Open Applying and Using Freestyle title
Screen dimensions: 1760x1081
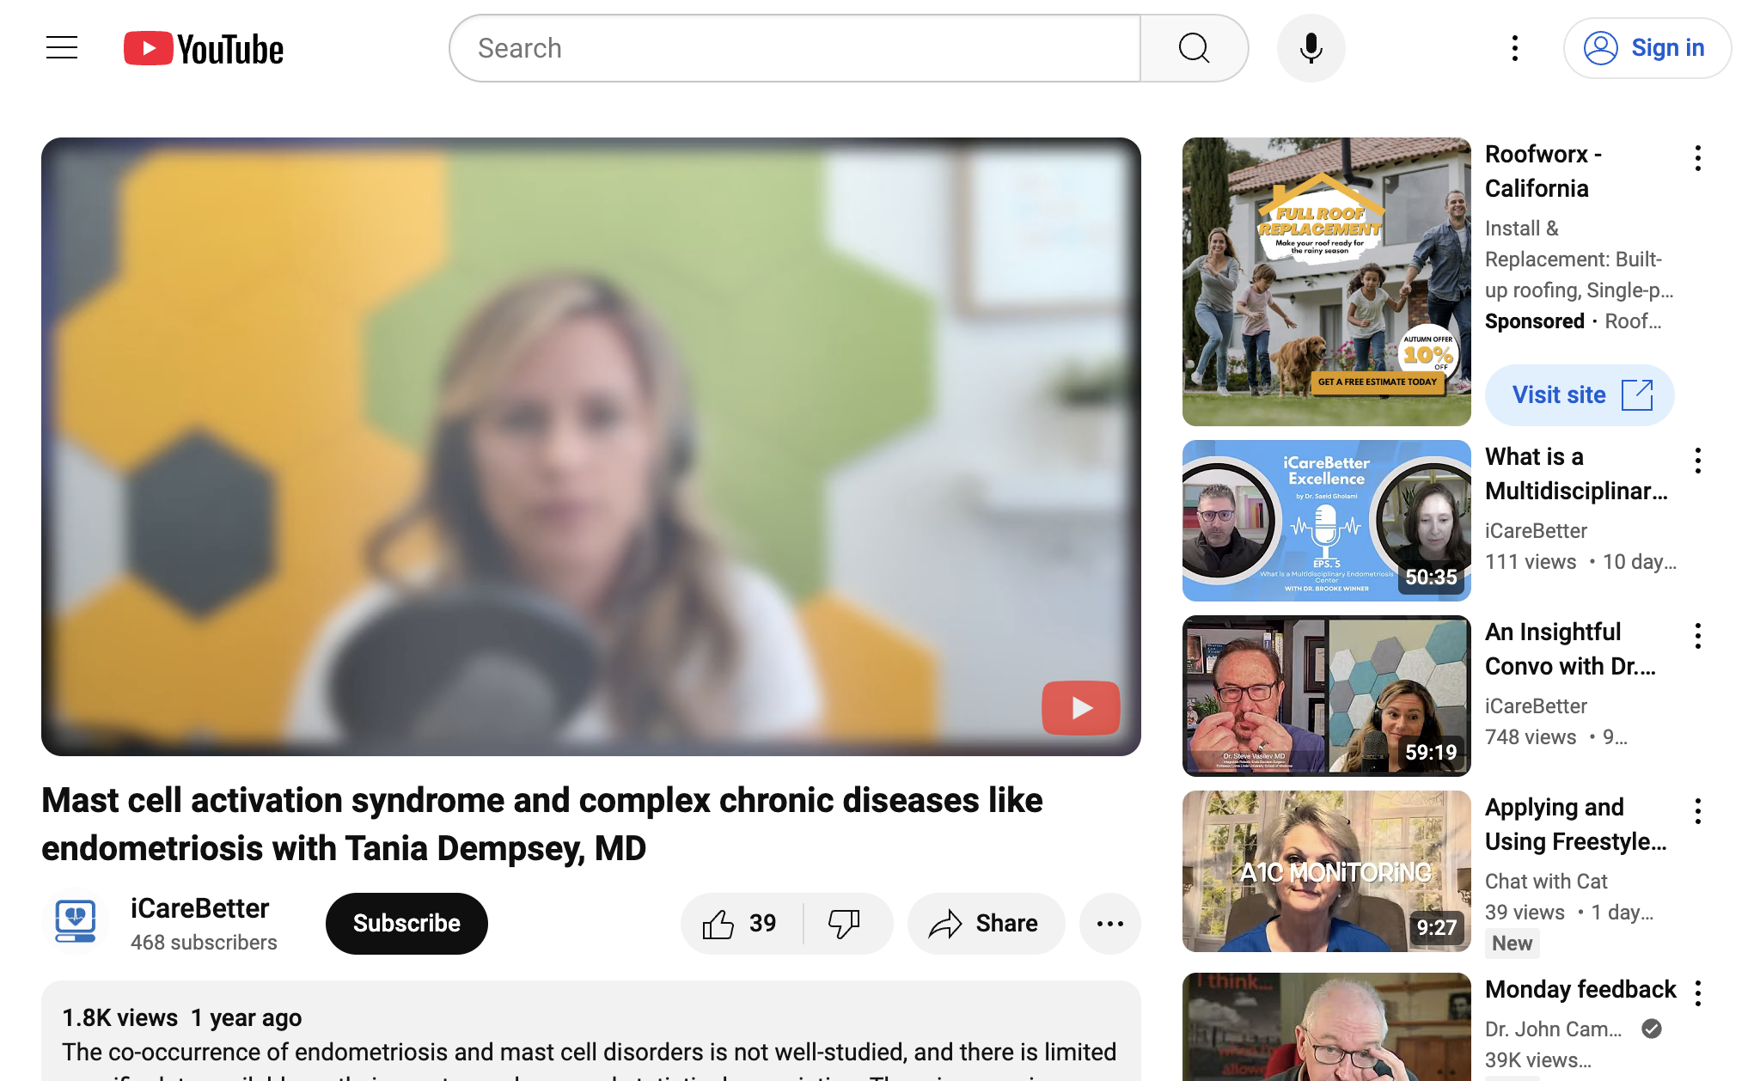coord(1576,824)
